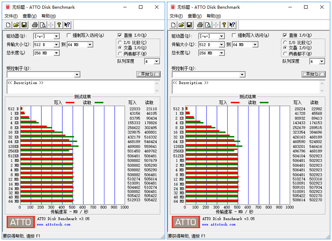
Task: Open www.attotech.com link in right window
Action: pyautogui.click(x=218, y=224)
